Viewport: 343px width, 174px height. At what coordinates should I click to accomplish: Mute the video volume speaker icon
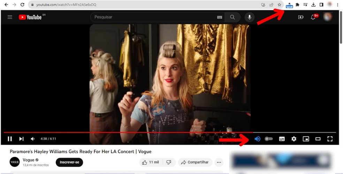click(33, 139)
